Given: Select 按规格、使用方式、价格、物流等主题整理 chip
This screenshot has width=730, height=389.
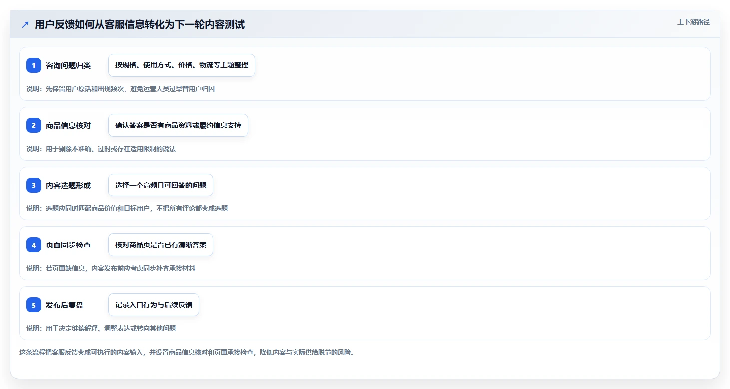Looking at the screenshot, I should coord(182,65).
